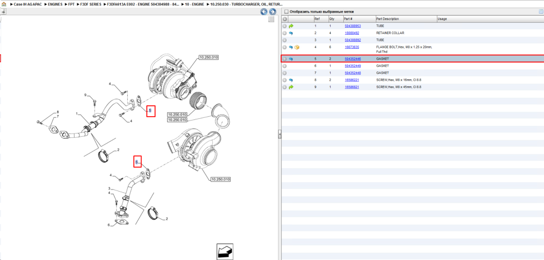Image resolution: width=544 pixels, height=260 pixels.
Task: Select callout 7 in the diagram
Action: click(58, 116)
